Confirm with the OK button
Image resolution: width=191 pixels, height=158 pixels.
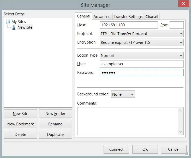(x=145, y=149)
